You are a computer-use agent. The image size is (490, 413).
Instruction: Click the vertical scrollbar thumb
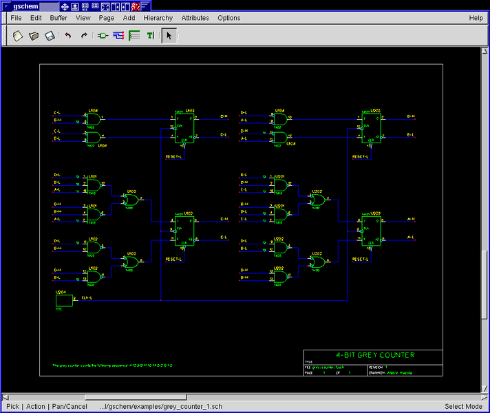pyautogui.click(x=484, y=284)
